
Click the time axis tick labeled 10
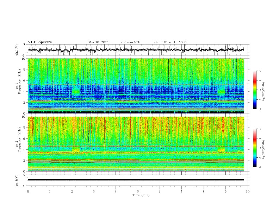point(248,191)
